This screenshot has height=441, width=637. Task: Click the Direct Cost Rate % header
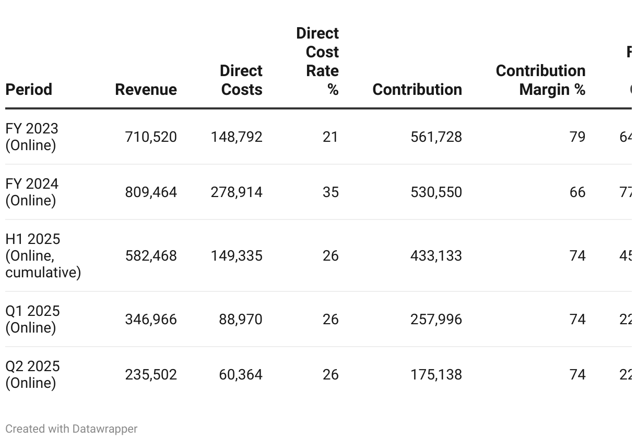click(x=317, y=61)
